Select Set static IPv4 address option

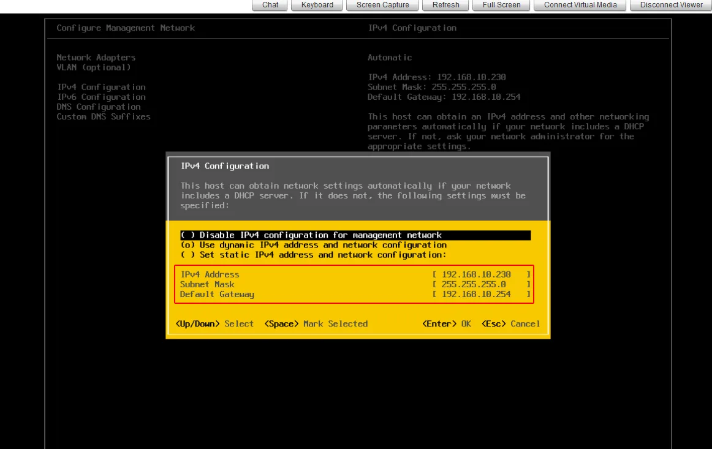pos(313,255)
